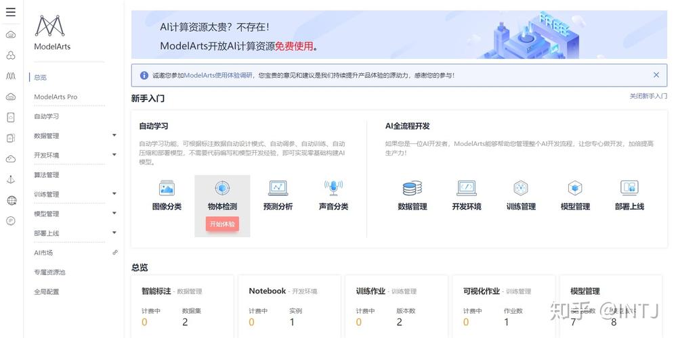This screenshot has width=676, height=338.
Task: Click the free AI resources banner
Action: click(399, 35)
